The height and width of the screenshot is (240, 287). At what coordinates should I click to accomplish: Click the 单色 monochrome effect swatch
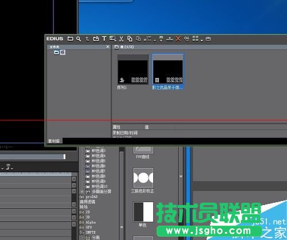143,212
